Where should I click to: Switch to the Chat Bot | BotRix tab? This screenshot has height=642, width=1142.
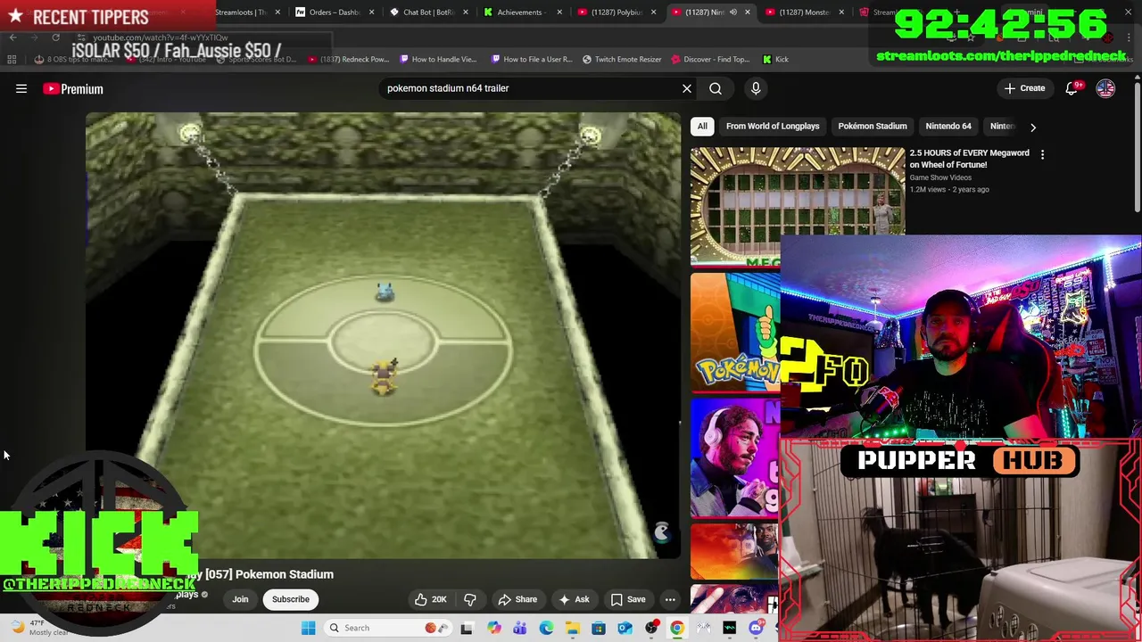pyautogui.click(x=429, y=12)
